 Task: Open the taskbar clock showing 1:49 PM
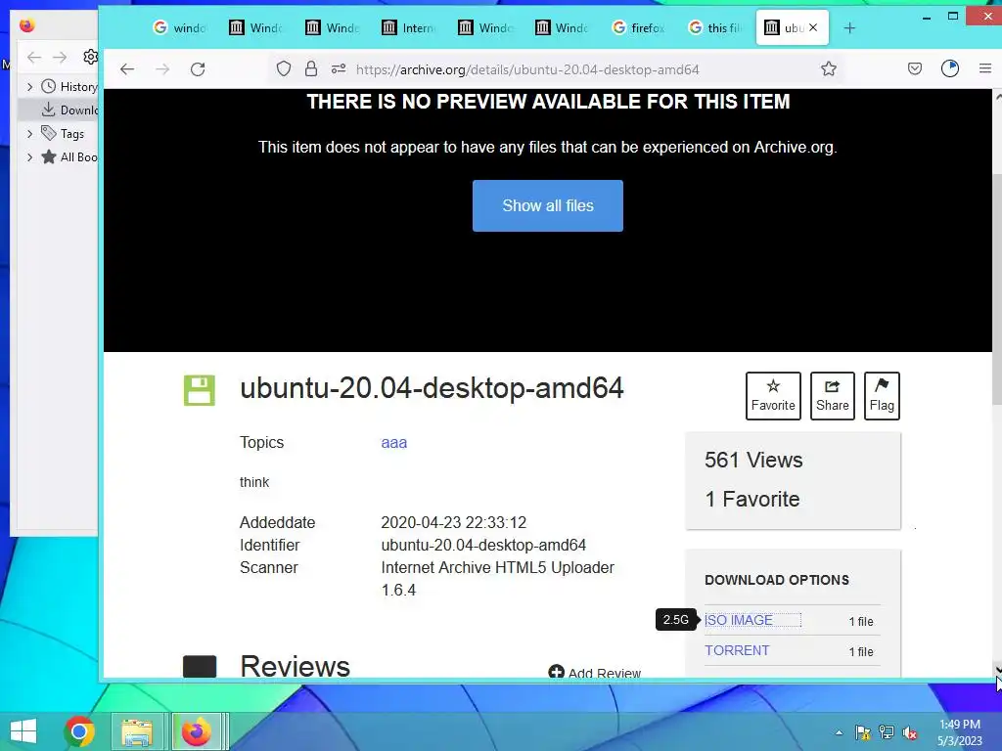pyautogui.click(x=960, y=732)
